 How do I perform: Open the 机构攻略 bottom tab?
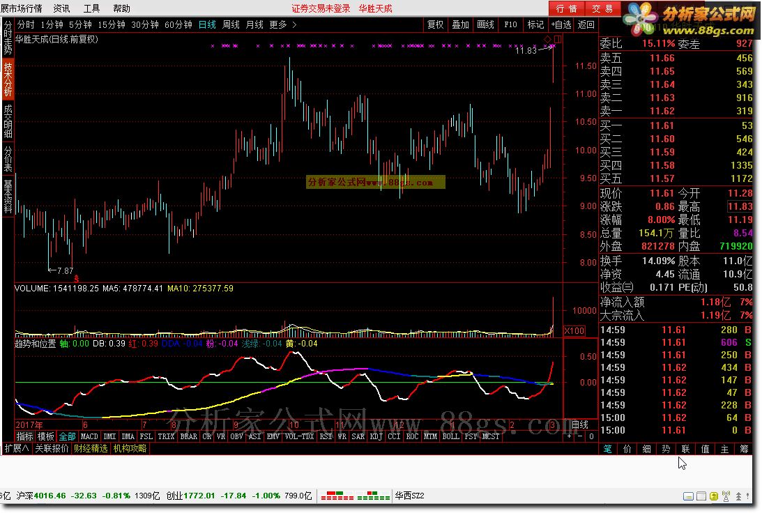pos(130,448)
